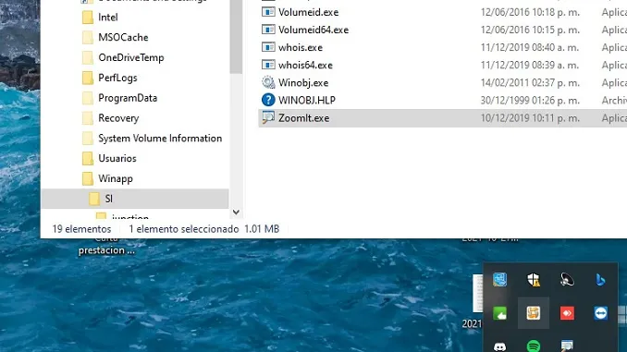Click whois.exe date 11/12/2019 08:40 a. m.

530,47
